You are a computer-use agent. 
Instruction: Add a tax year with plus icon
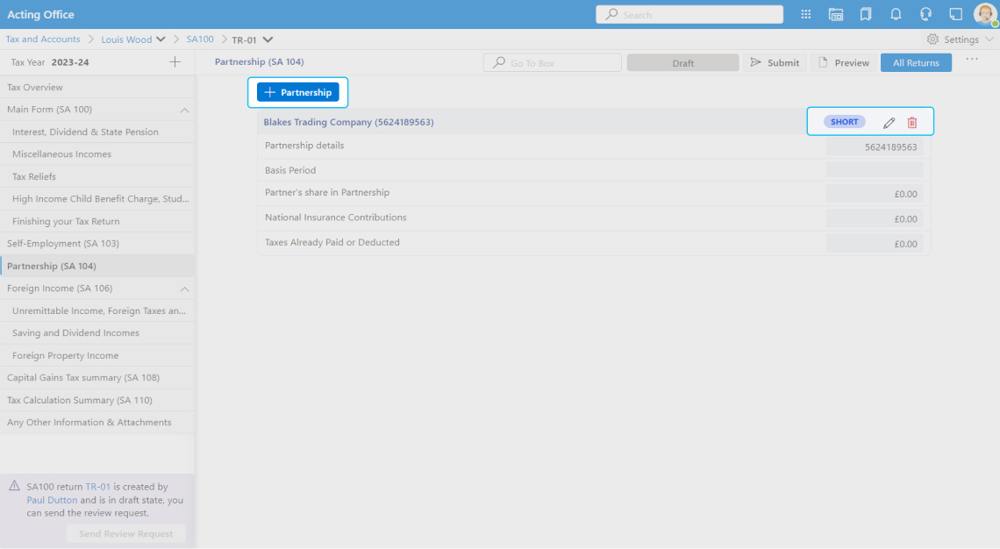(x=175, y=62)
